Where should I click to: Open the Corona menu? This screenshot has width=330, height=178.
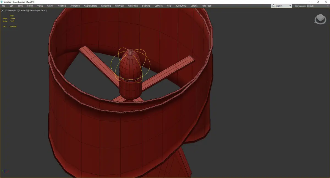coord(194,6)
